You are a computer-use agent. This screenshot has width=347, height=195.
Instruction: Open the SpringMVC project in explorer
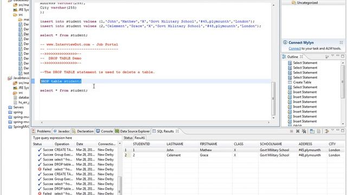tap(18, 127)
